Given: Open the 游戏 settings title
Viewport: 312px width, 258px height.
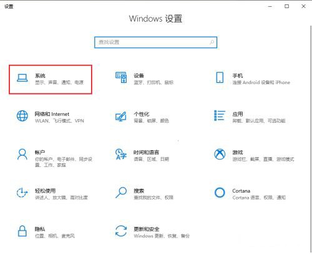Looking at the screenshot, I should (238, 153).
